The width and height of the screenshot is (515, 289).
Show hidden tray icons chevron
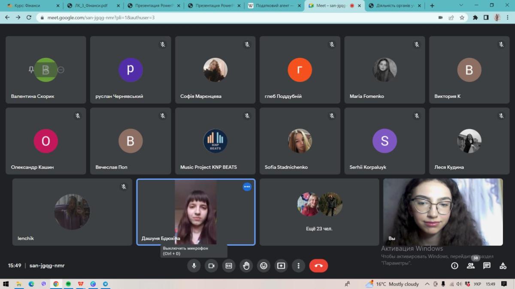(427, 284)
